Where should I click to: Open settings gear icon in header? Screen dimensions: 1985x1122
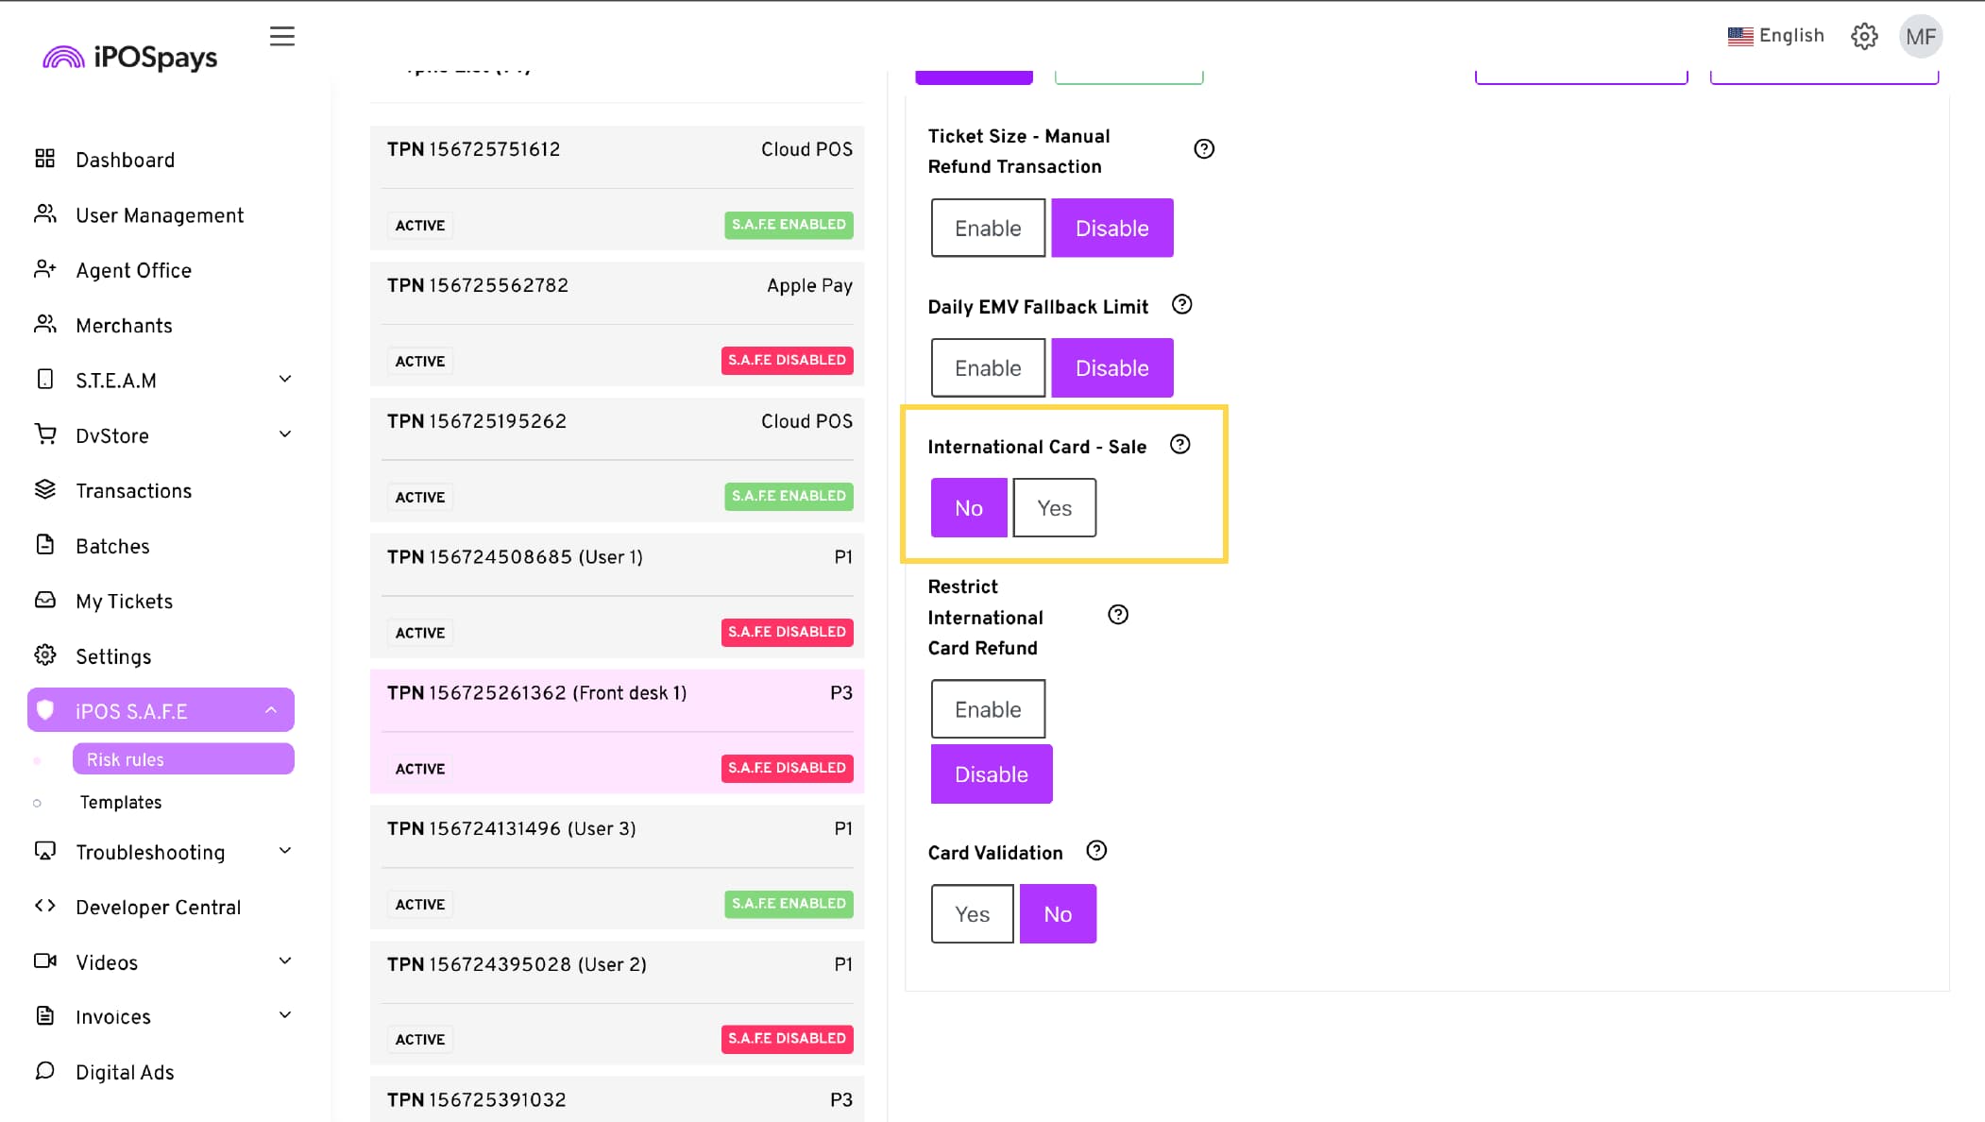(x=1863, y=37)
